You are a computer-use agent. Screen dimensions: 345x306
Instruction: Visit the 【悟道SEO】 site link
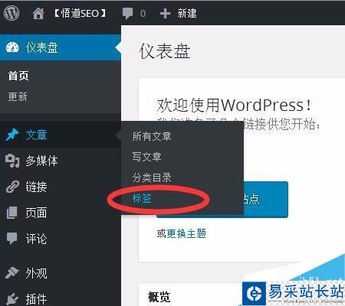tap(80, 13)
